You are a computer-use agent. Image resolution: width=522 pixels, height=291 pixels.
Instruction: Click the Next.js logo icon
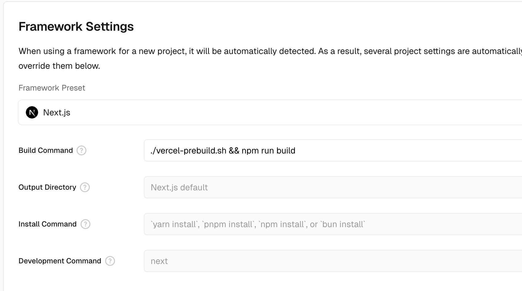[32, 112]
